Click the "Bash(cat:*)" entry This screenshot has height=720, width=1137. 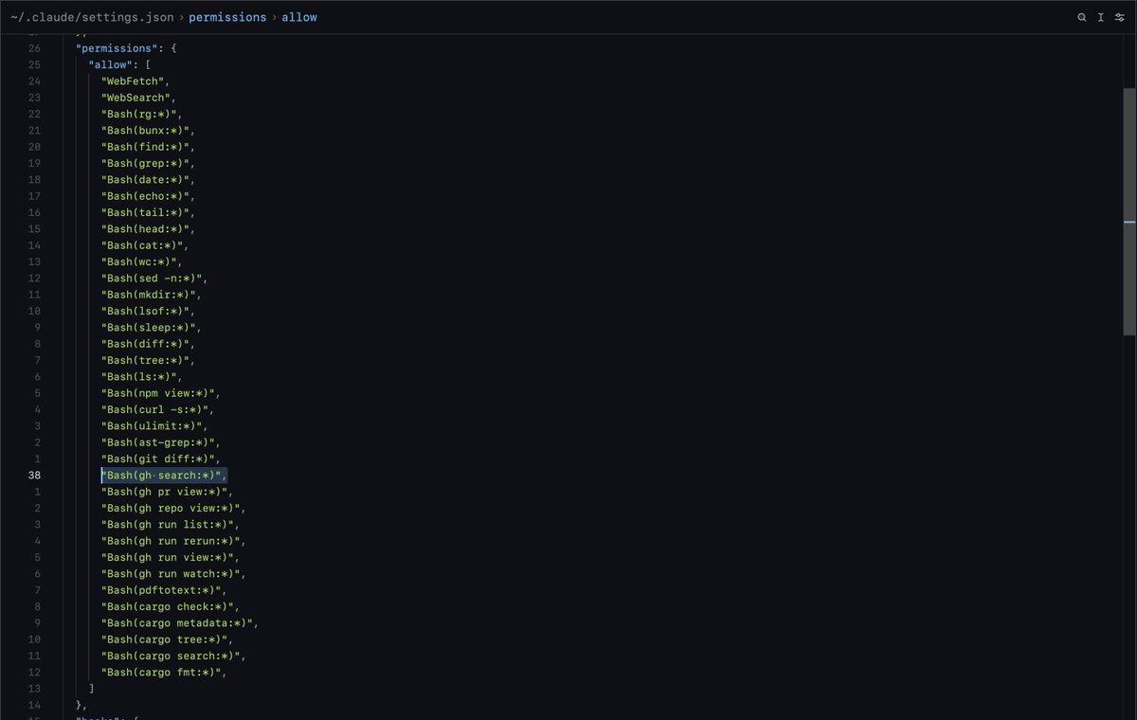(x=145, y=245)
